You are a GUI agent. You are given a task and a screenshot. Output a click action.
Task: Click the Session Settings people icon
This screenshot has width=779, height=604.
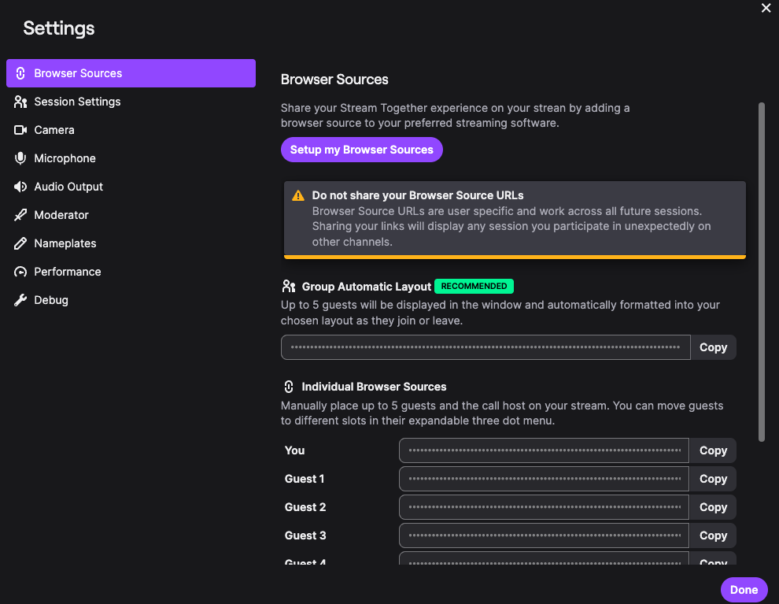20,102
